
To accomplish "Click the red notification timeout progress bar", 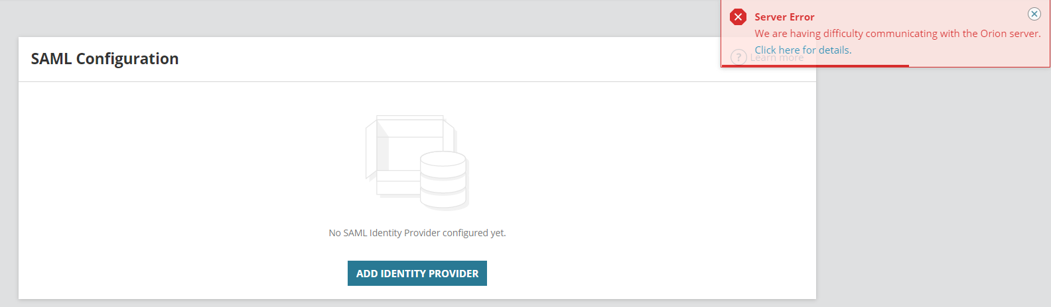I will point(815,66).
